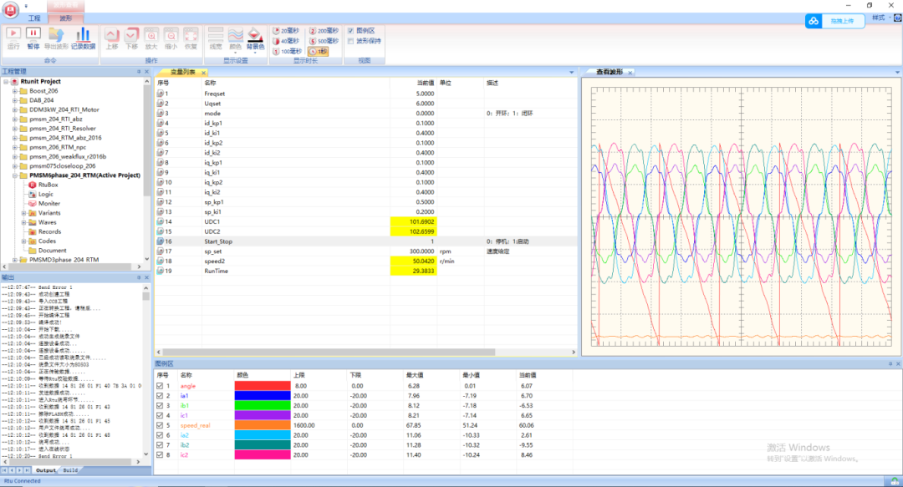Uncheck the speed_real legend checkbox

(160, 425)
